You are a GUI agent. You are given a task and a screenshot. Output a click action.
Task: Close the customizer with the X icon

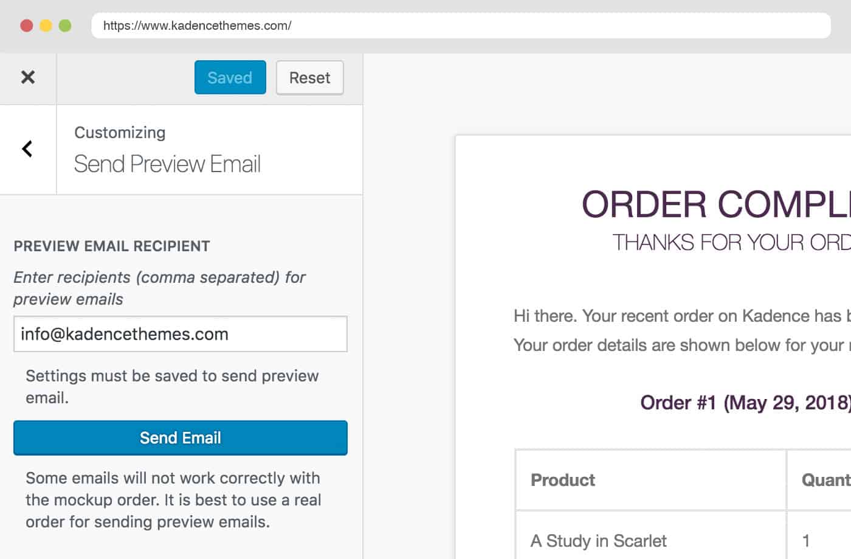click(x=28, y=77)
